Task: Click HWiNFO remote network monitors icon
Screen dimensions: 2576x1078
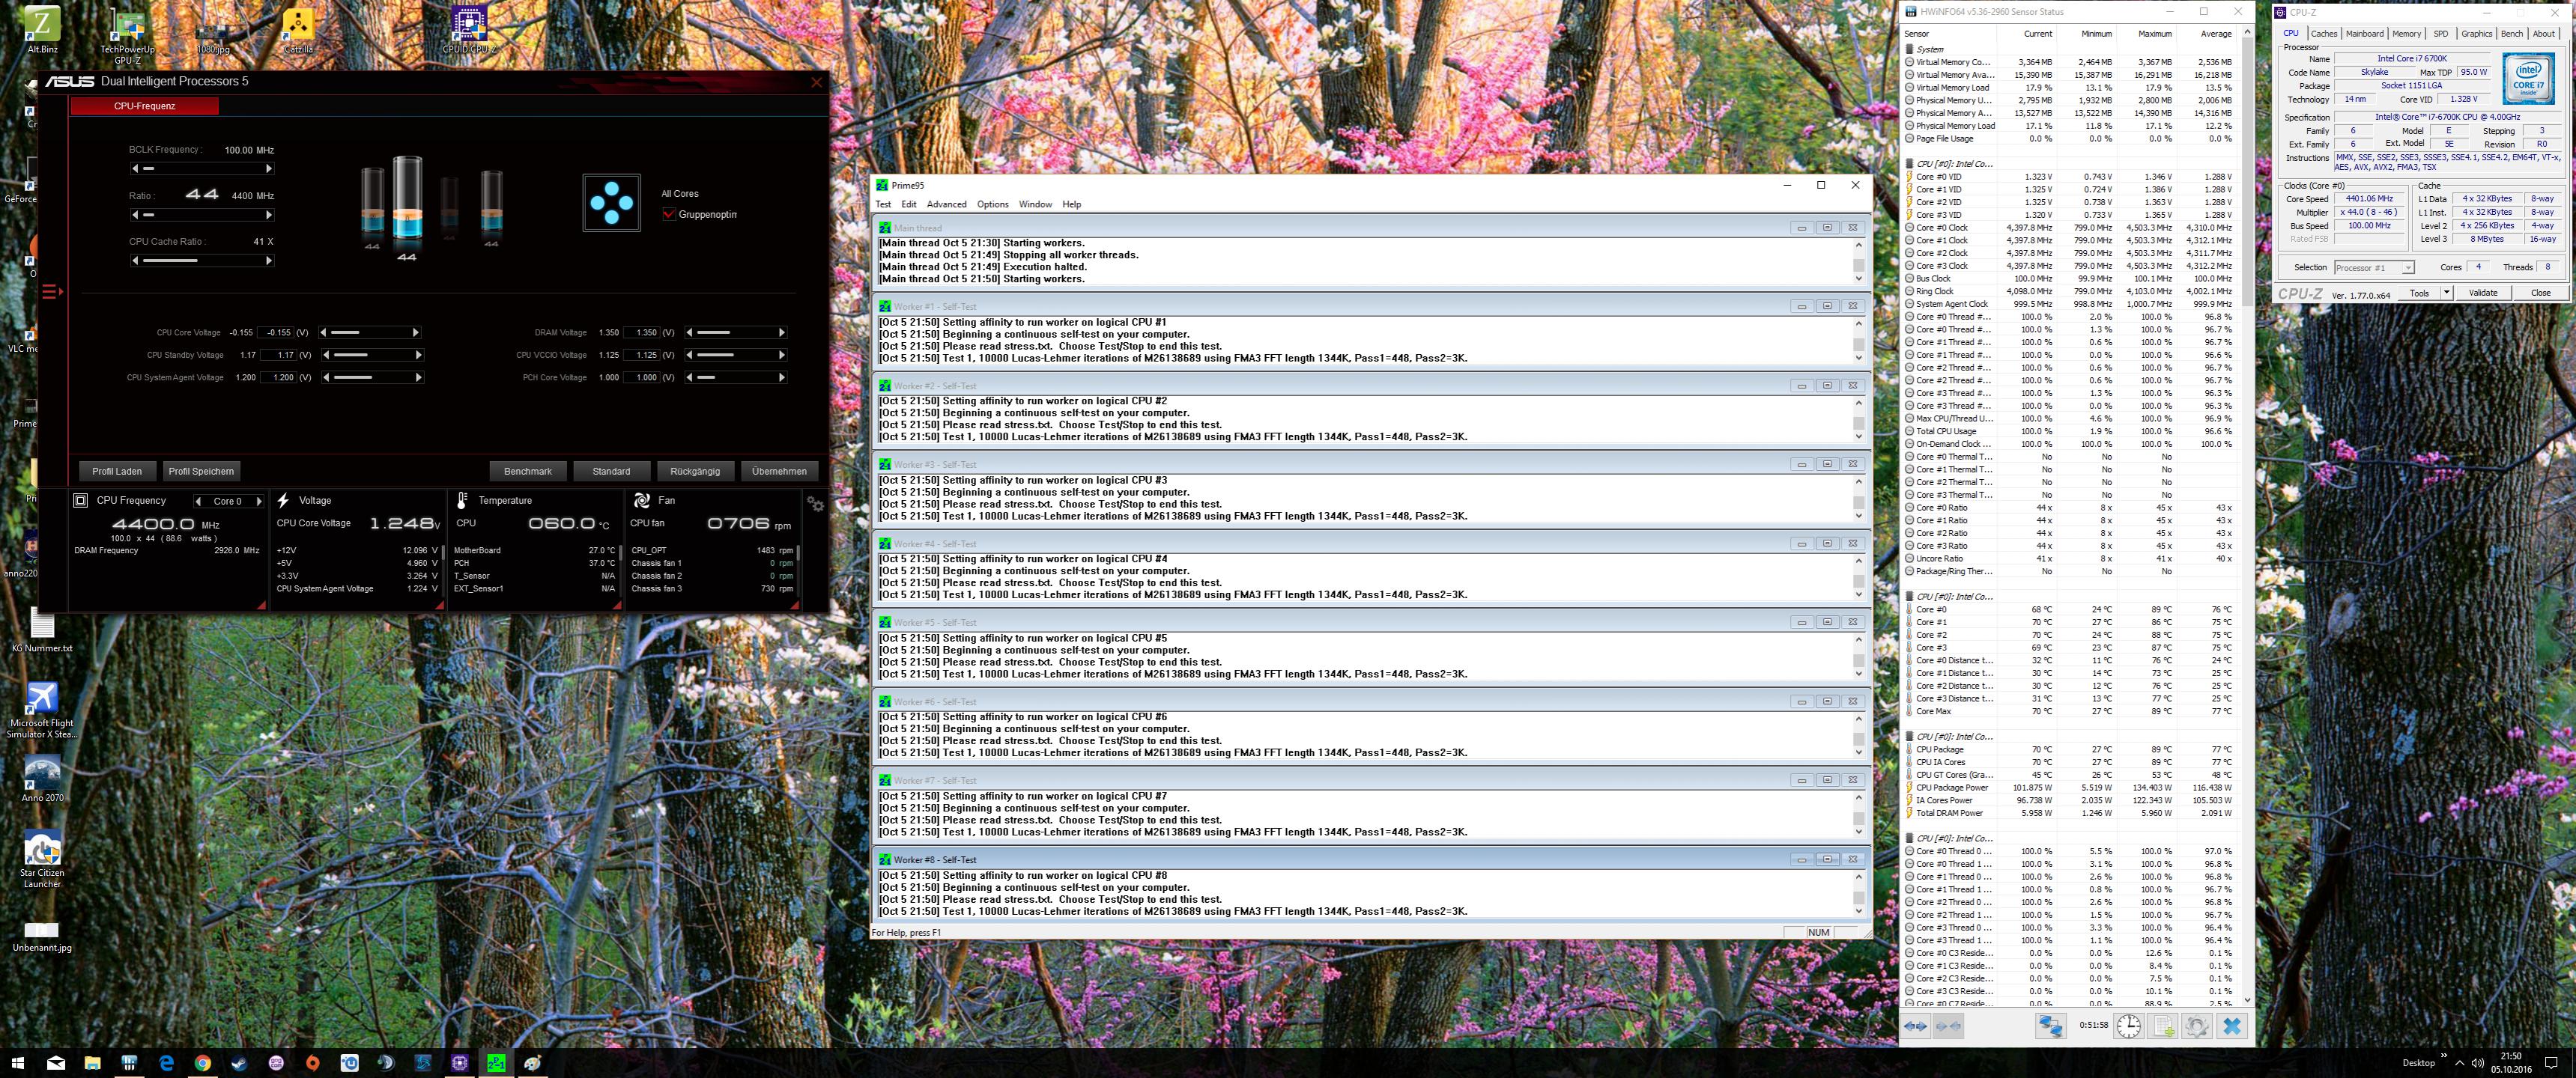Action: click(x=2050, y=1025)
